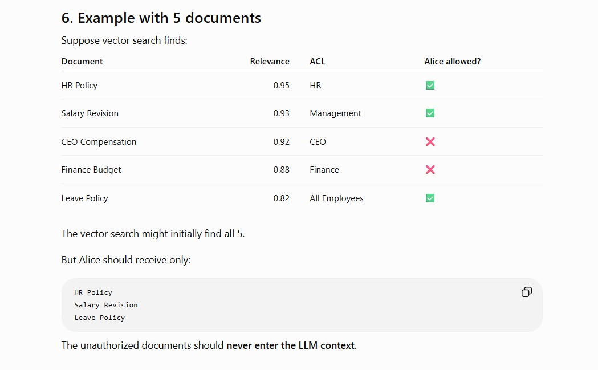This screenshot has height=370, width=598.
Task: Click HR Policy line in code block
Action: (93, 292)
